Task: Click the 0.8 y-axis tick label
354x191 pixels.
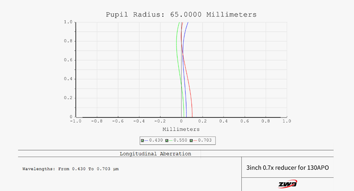Action: coord(68,41)
